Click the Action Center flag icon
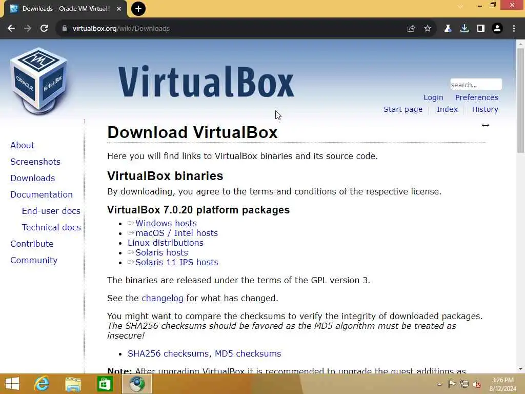The image size is (525, 394). click(x=452, y=384)
